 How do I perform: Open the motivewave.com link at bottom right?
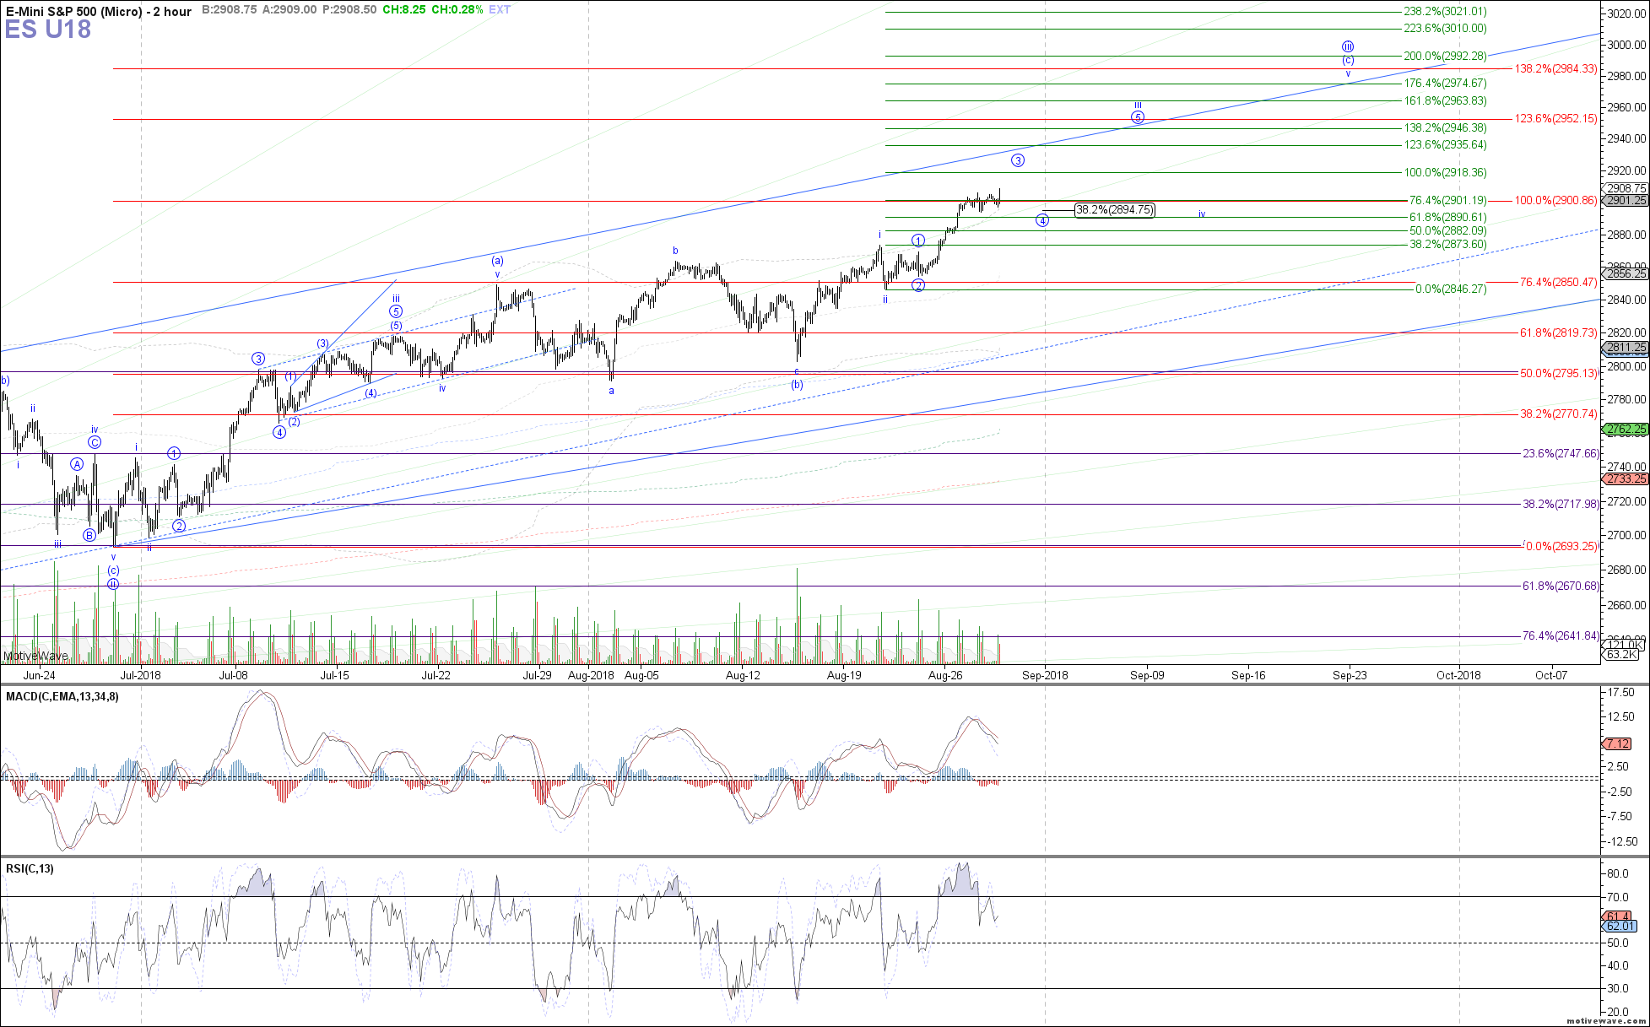click(x=1604, y=1020)
